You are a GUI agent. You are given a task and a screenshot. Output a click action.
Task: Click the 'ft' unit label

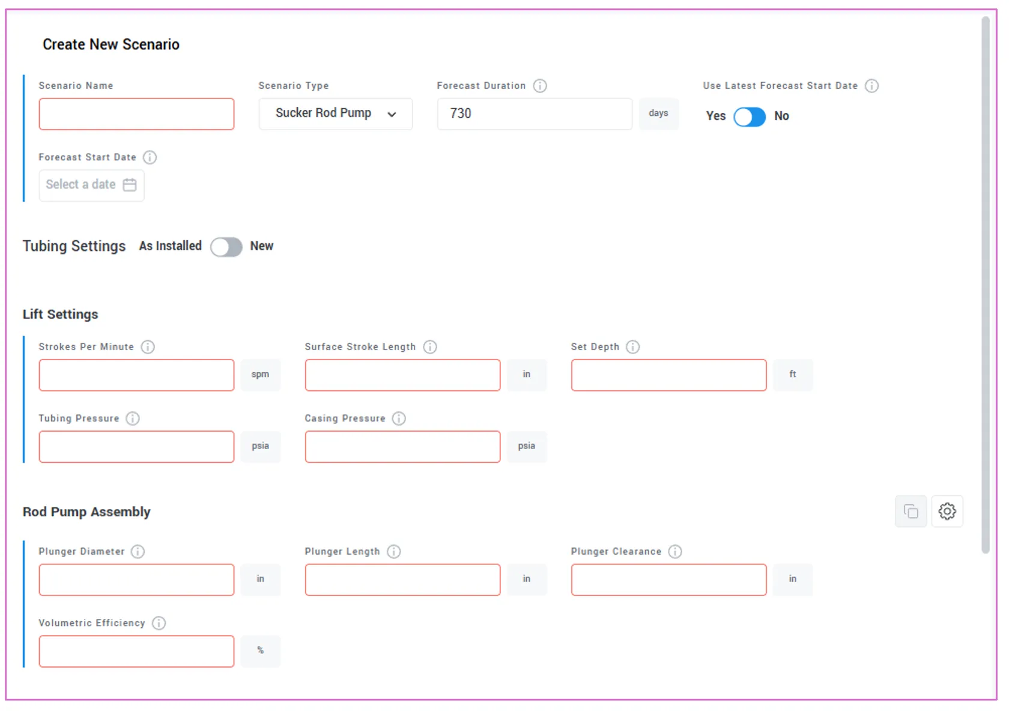pyautogui.click(x=793, y=375)
